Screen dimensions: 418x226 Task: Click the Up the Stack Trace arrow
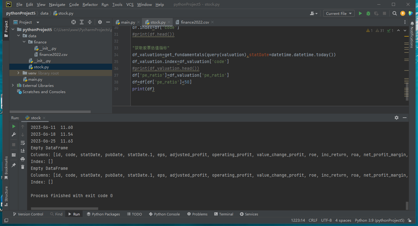pyautogui.click(x=23, y=127)
